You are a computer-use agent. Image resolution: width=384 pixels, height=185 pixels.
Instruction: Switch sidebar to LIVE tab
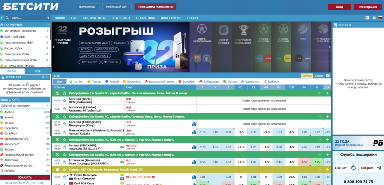click(x=38, y=71)
